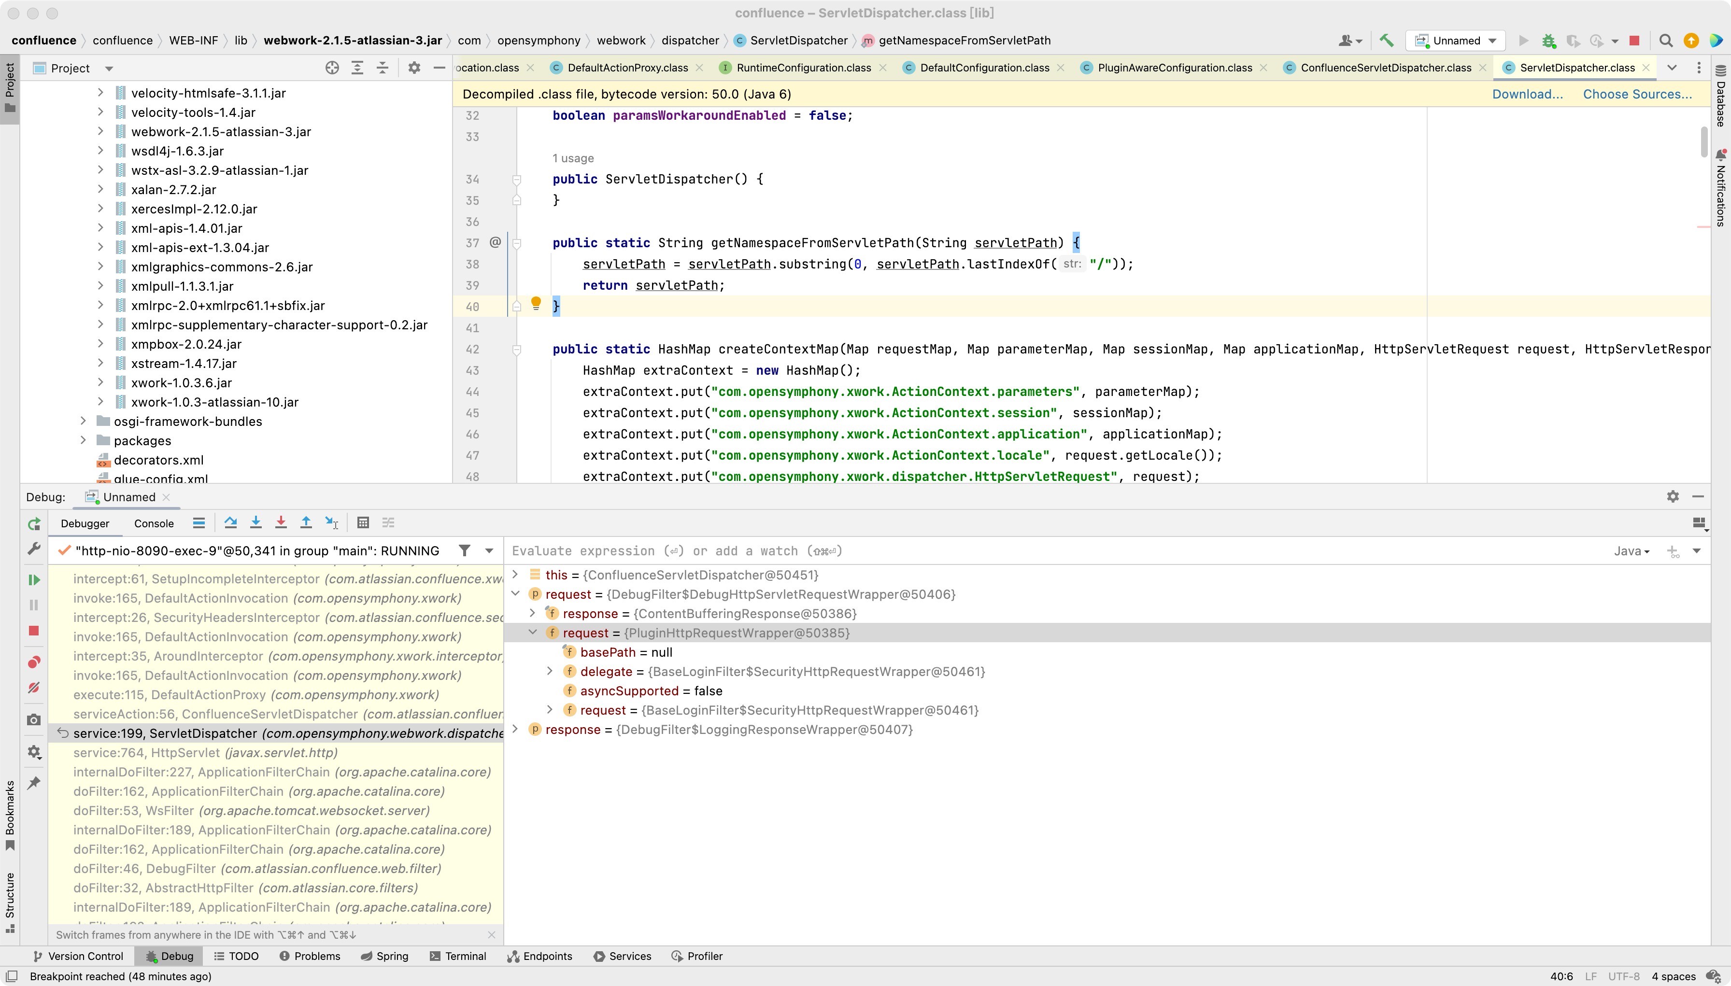Click the line 37 override gutter marker

[495, 242]
